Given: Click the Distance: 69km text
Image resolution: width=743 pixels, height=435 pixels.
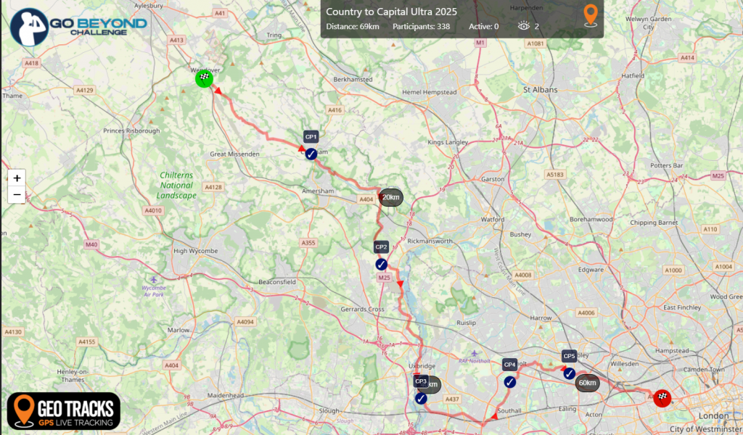Looking at the screenshot, I should pos(353,27).
